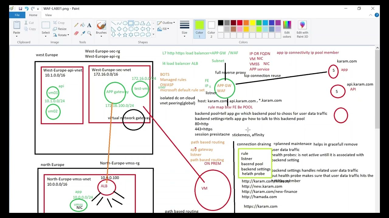Open the Size line thickness dropdown
This screenshot has width=389, height=218.
pos(184,30)
